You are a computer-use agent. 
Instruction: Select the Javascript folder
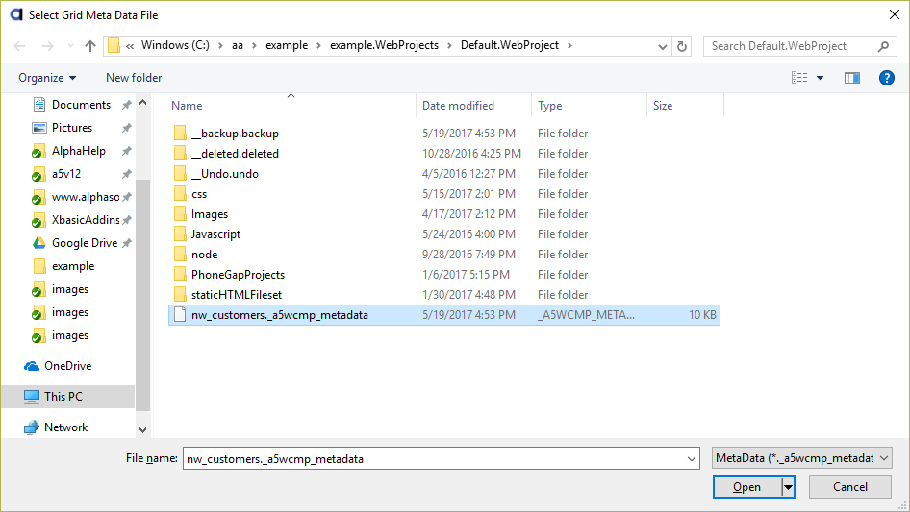(215, 234)
